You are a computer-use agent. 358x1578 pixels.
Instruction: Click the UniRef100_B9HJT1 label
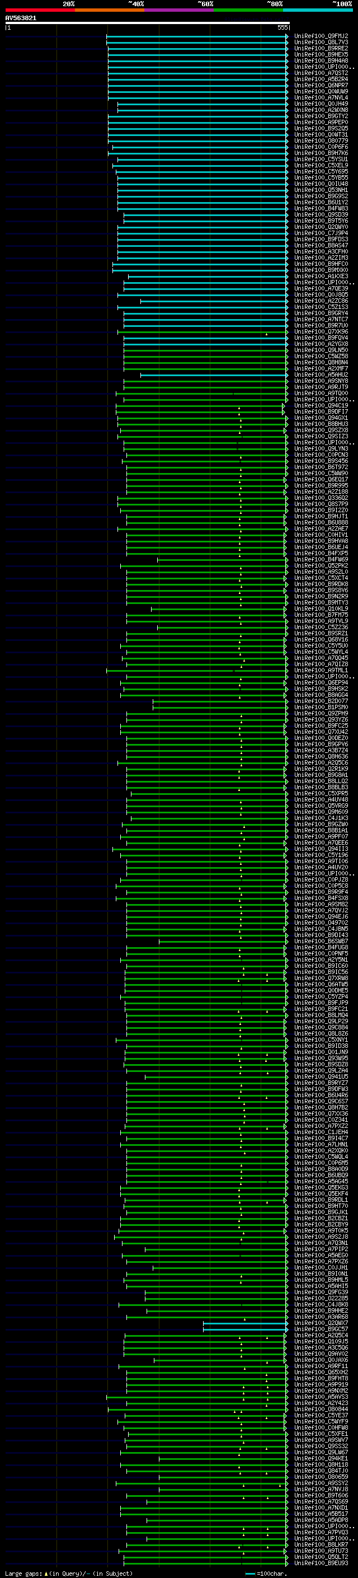coord(321,517)
